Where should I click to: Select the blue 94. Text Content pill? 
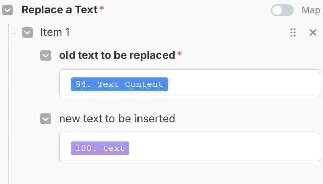pos(119,84)
